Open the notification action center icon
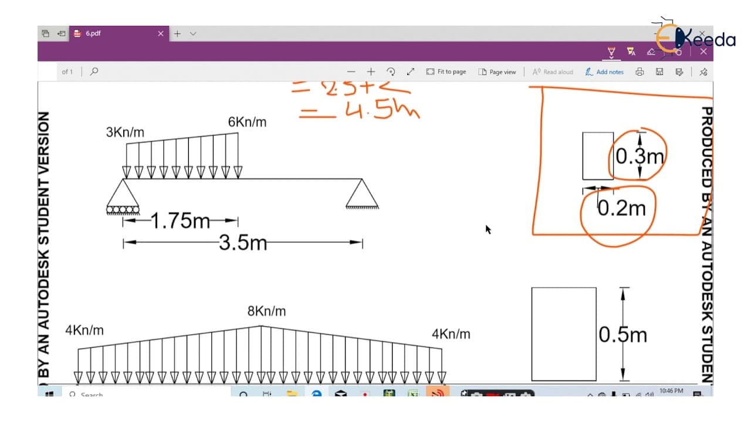 pyautogui.click(x=696, y=394)
